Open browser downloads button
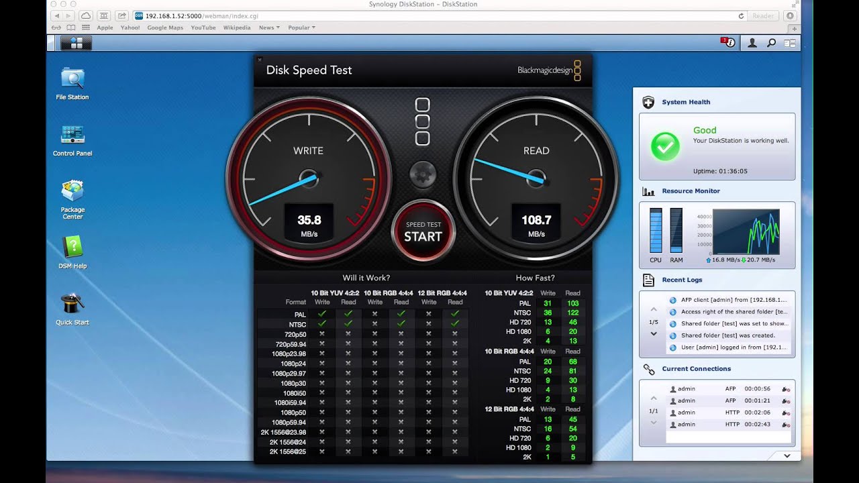Viewport: 859px width, 483px height. tap(791, 15)
